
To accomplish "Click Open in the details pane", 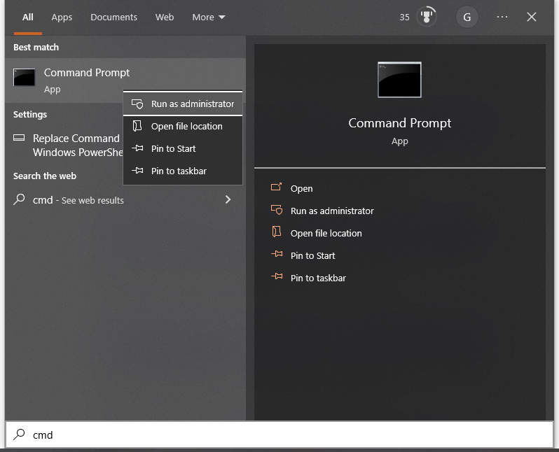I will point(301,188).
